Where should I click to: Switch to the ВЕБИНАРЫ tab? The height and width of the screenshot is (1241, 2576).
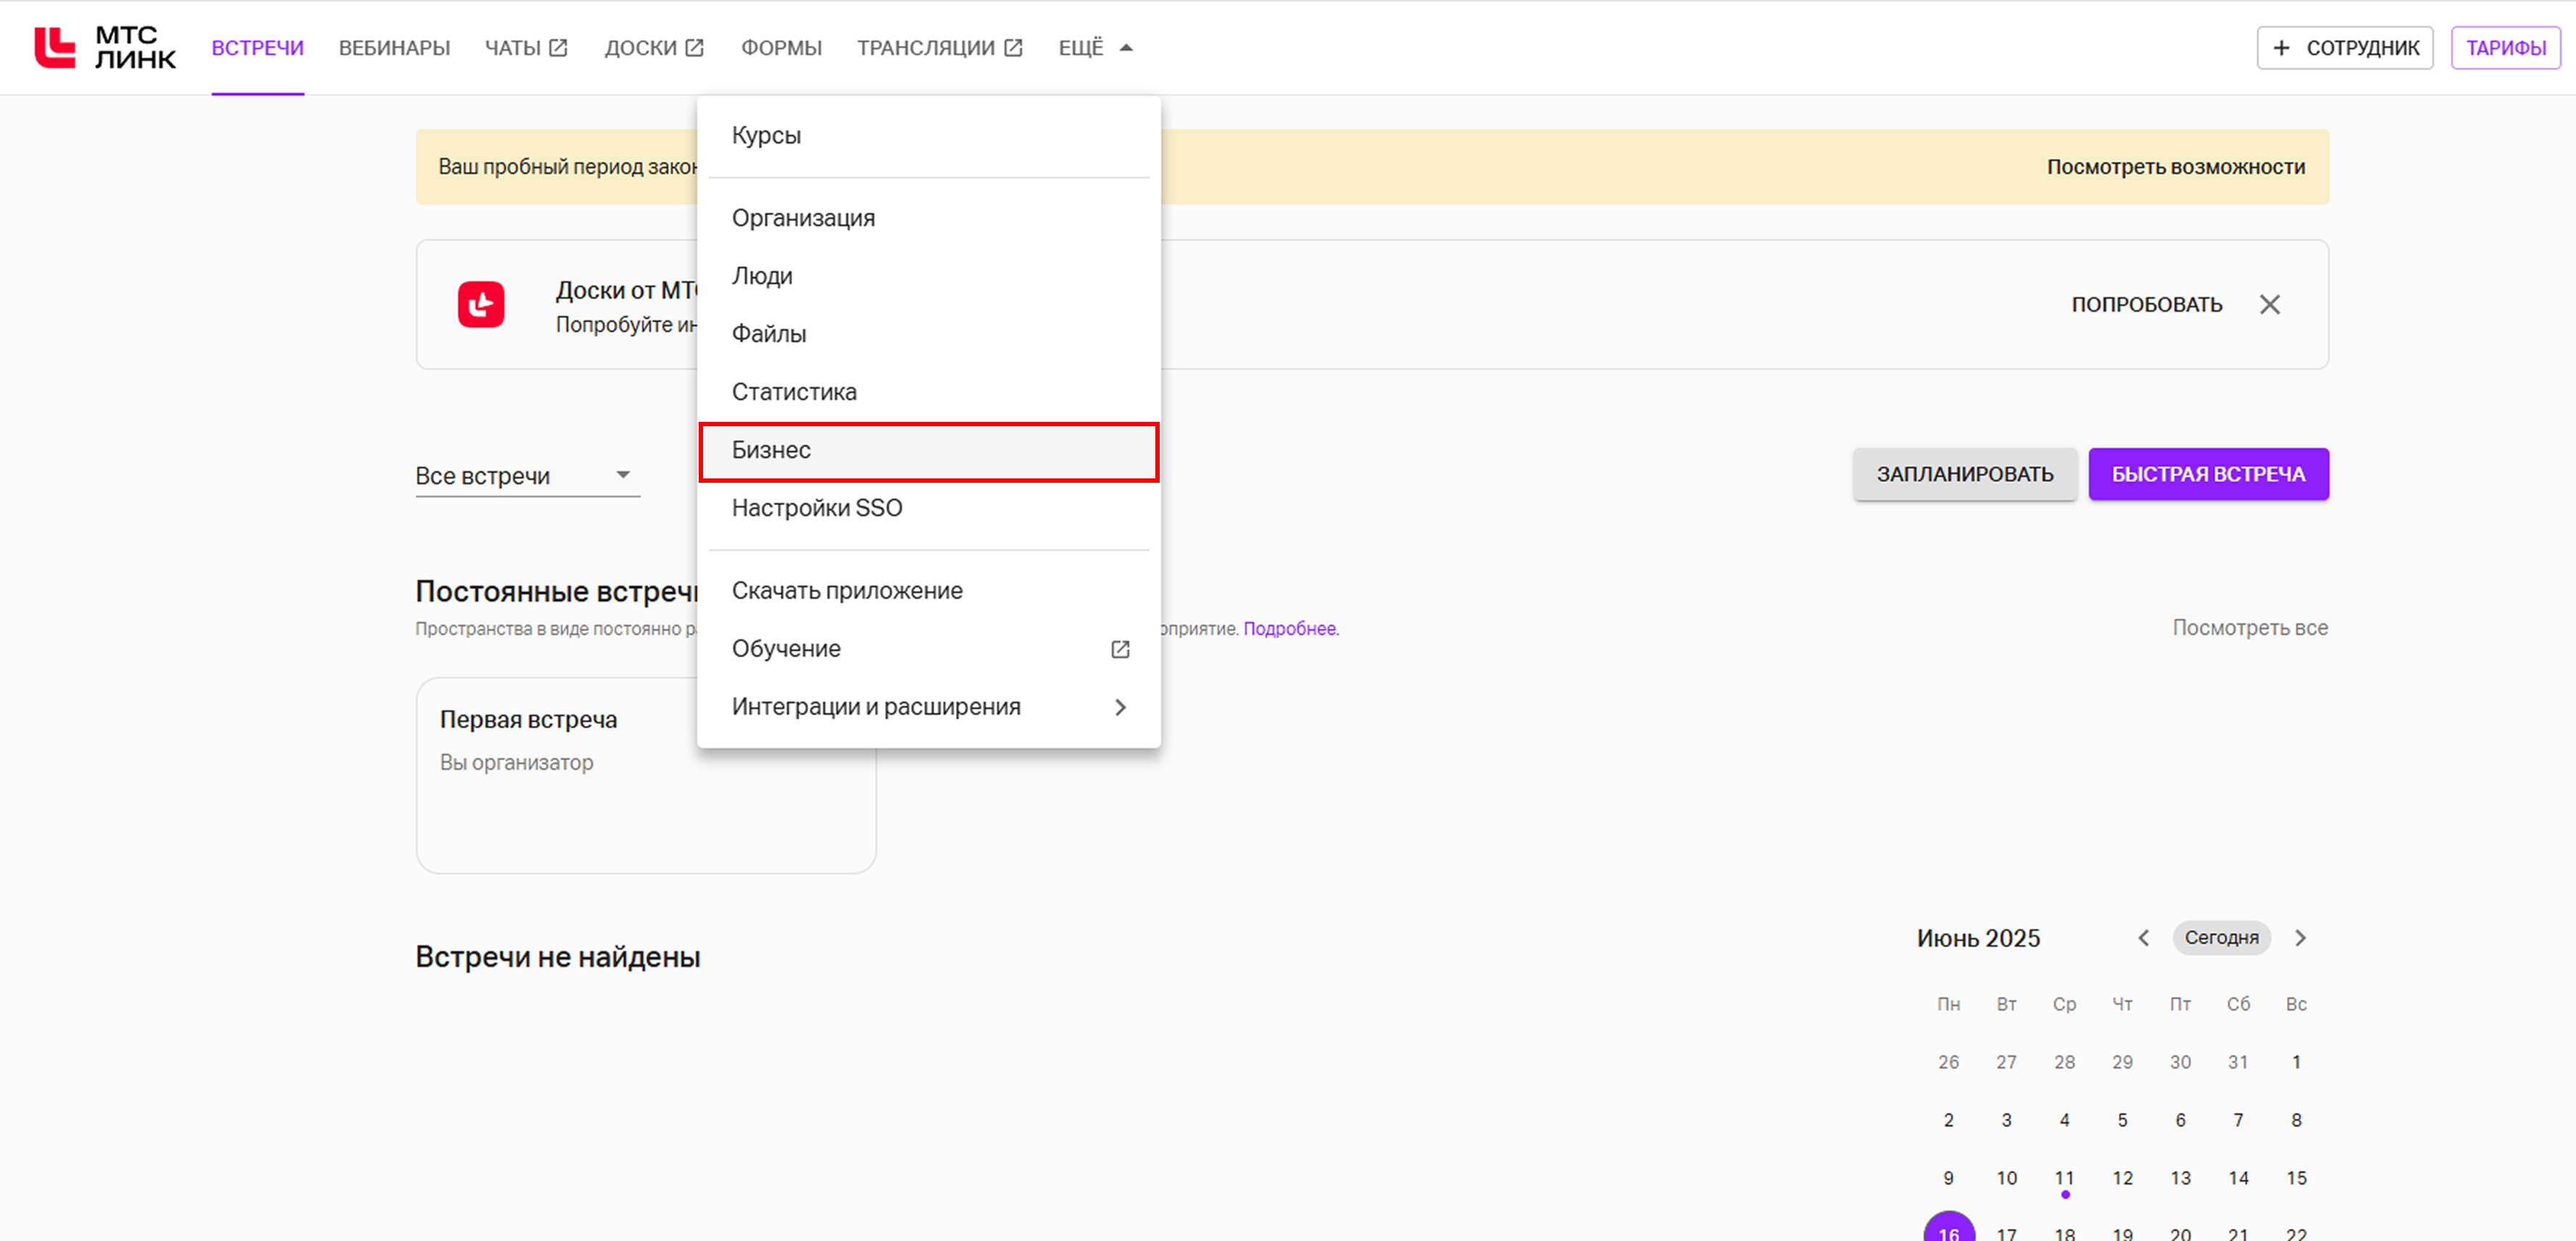pyautogui.click(x=394, y=47)
